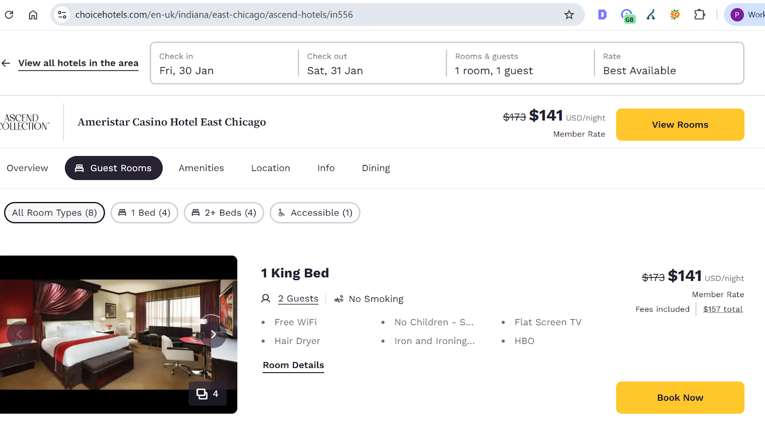Click the back arrow beside View all hotels
Screen dimensions: 765x428
click(x=6, y=63)
